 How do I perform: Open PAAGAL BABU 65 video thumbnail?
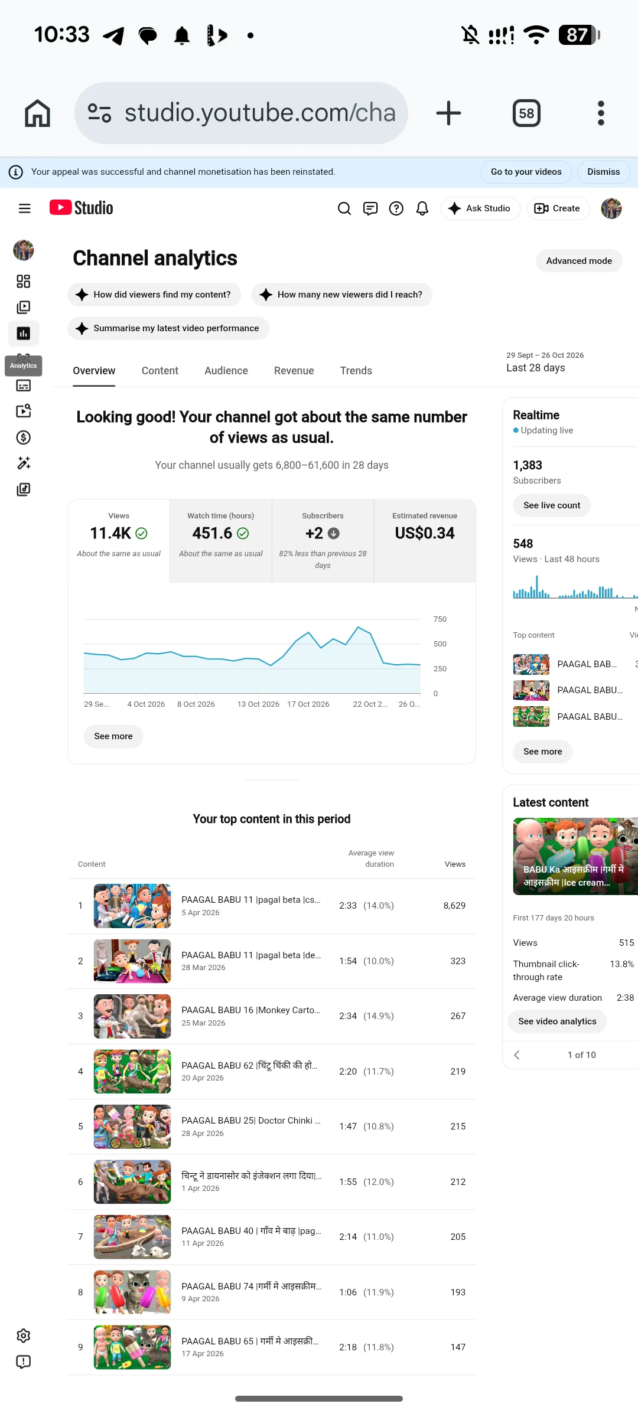[x=132, y=1347]
